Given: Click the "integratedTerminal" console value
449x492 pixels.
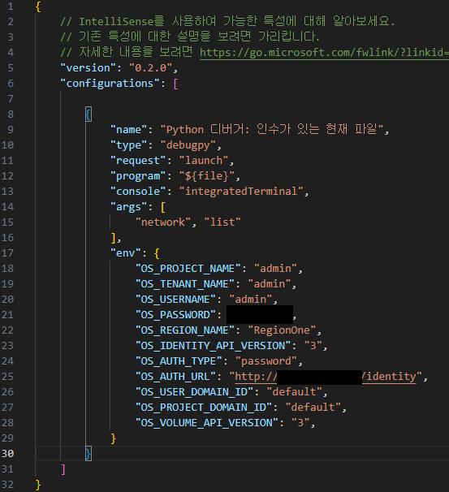Looking at the screenshot, I should tap(241, 192).
